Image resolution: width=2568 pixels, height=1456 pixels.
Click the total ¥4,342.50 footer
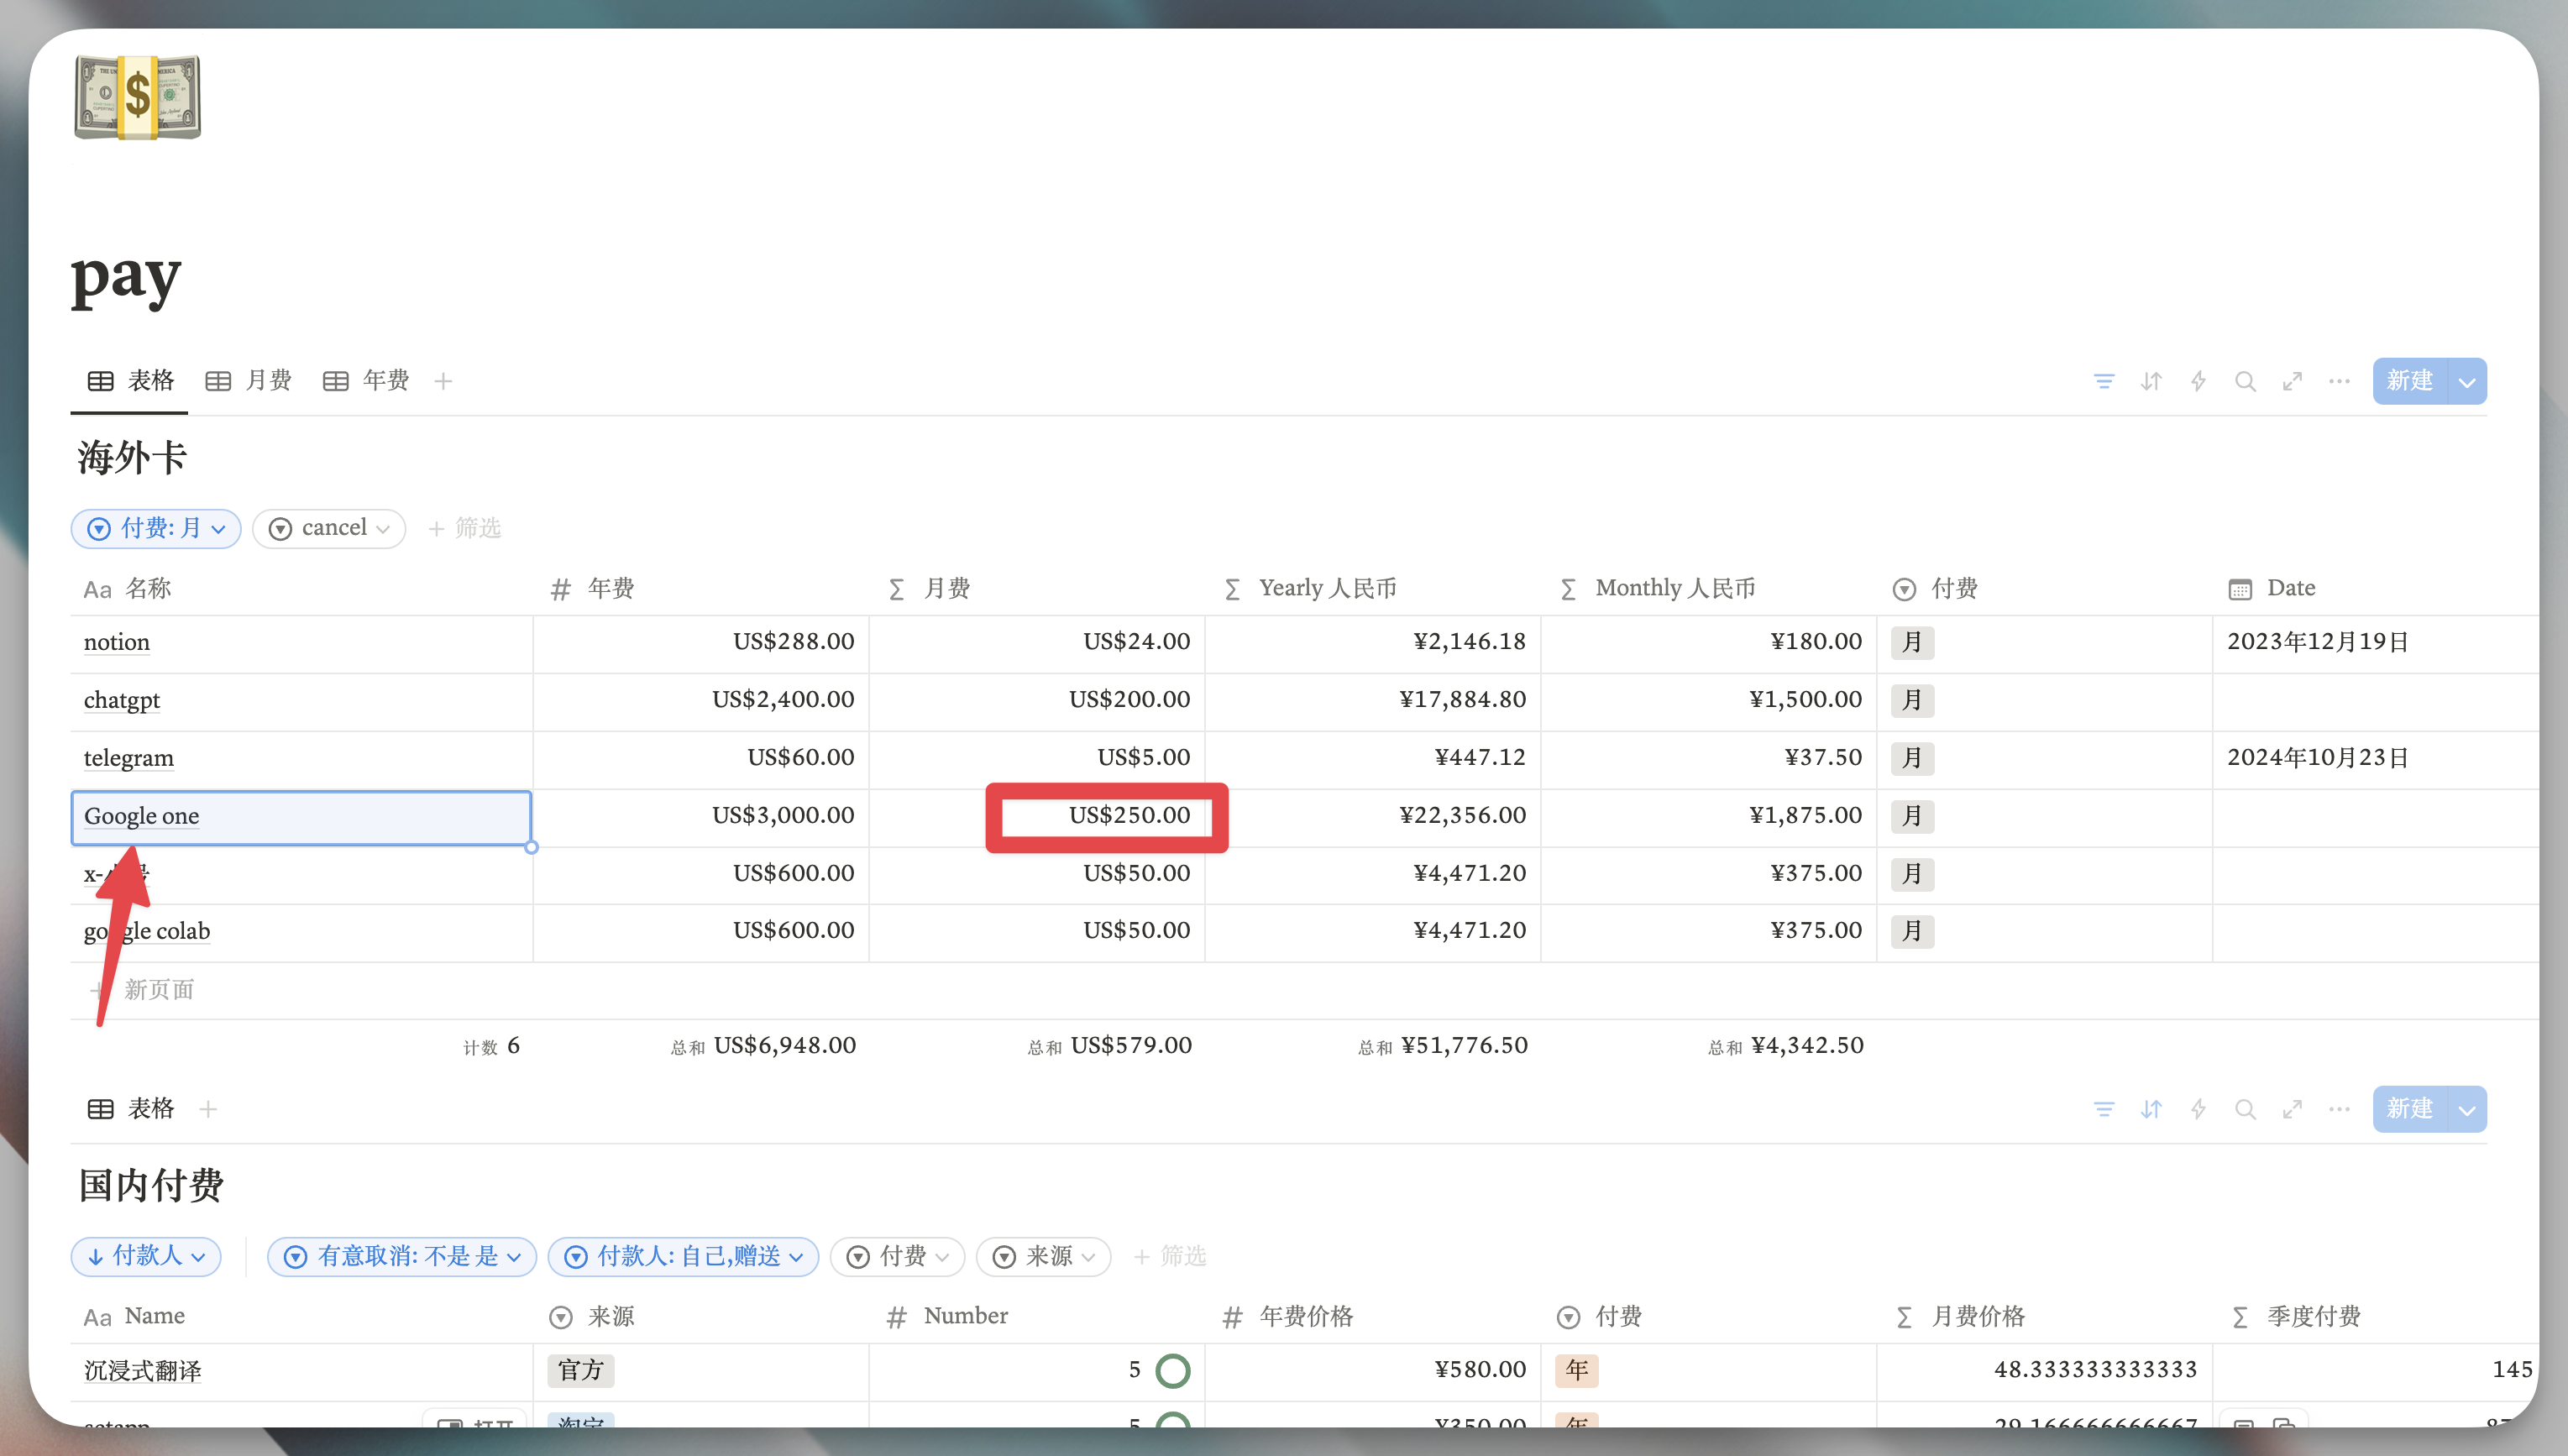pos(1785,1047)
